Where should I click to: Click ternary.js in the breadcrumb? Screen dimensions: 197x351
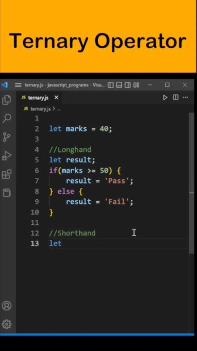pos(40,109)
